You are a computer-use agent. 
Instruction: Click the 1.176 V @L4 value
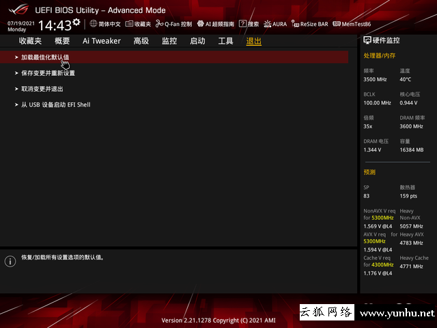point(378,273)
